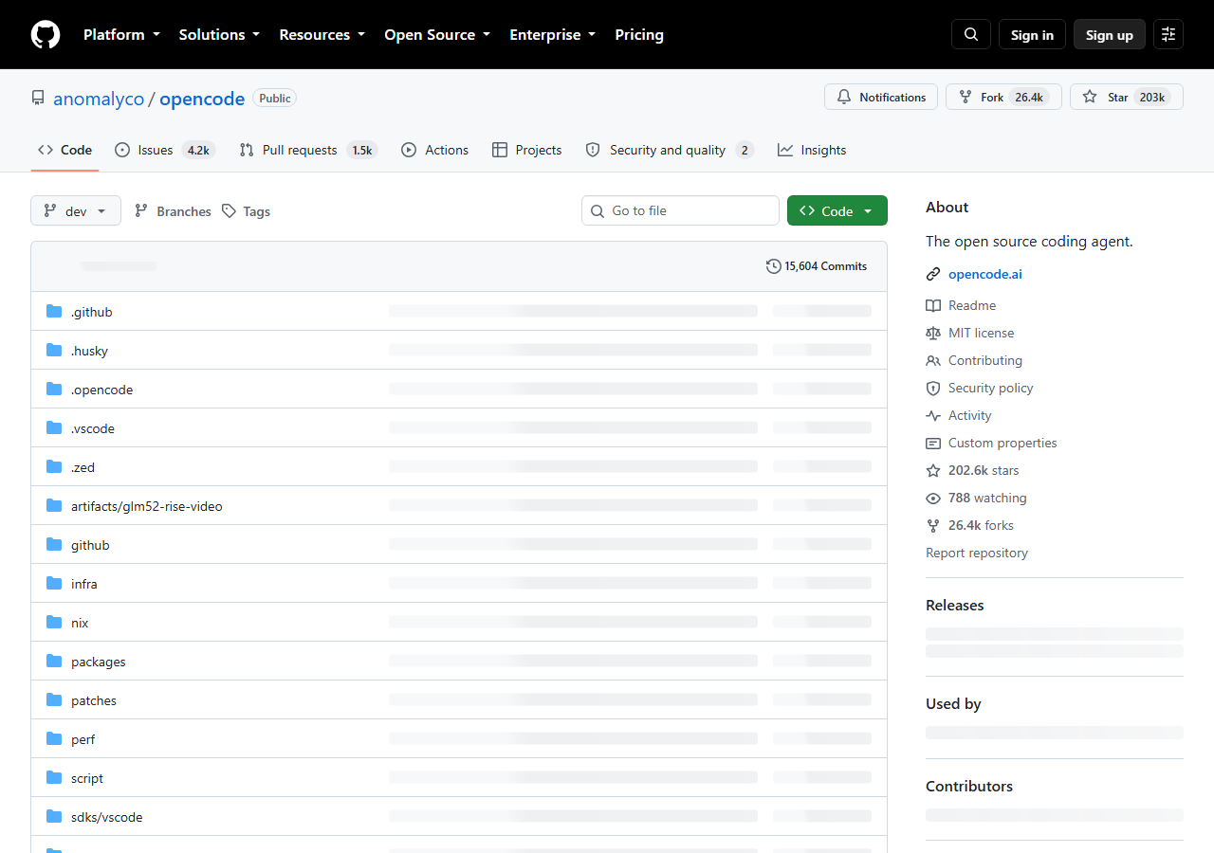Click the MIT license scale icon
Screen dimensions: 1214x853
(933, 333)
